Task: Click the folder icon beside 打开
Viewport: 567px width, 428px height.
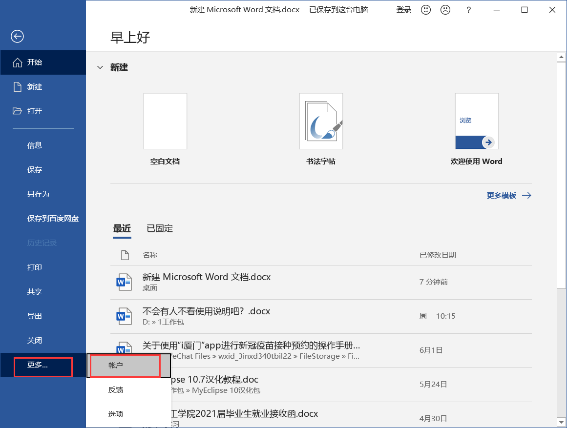Action: tap(17, 111)
